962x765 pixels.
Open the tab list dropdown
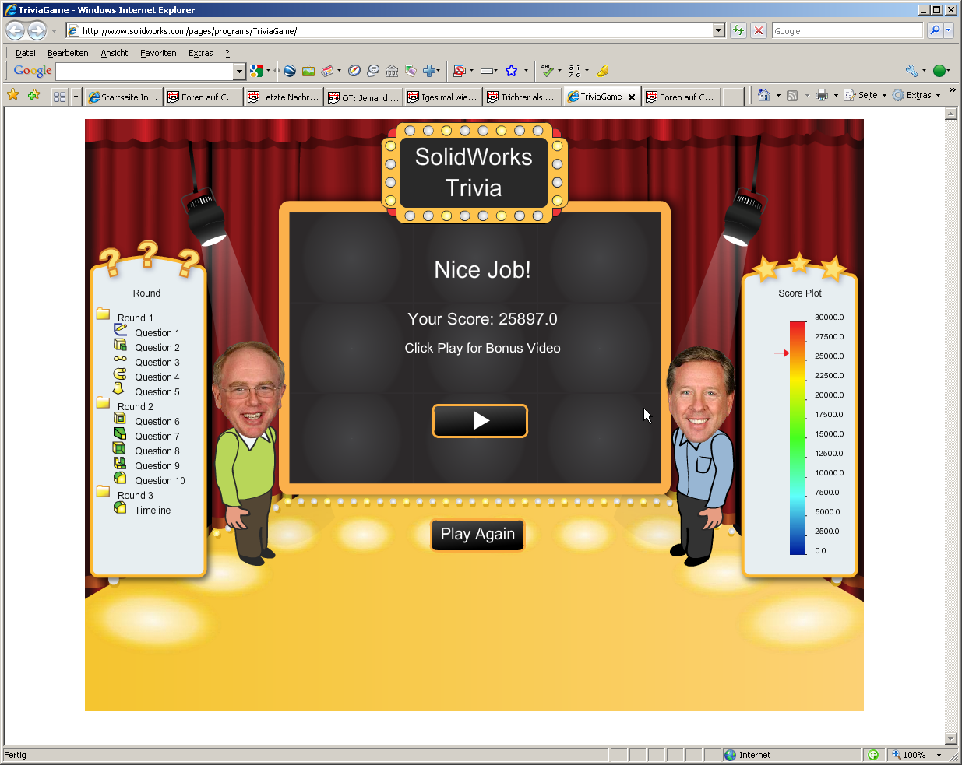[x=76, y=97]
